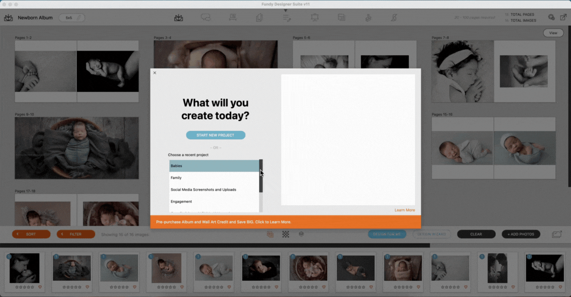Select the Pages 5-6 spread
The width and height of the screenshot is (571, 297).
[x=354, y=54]
